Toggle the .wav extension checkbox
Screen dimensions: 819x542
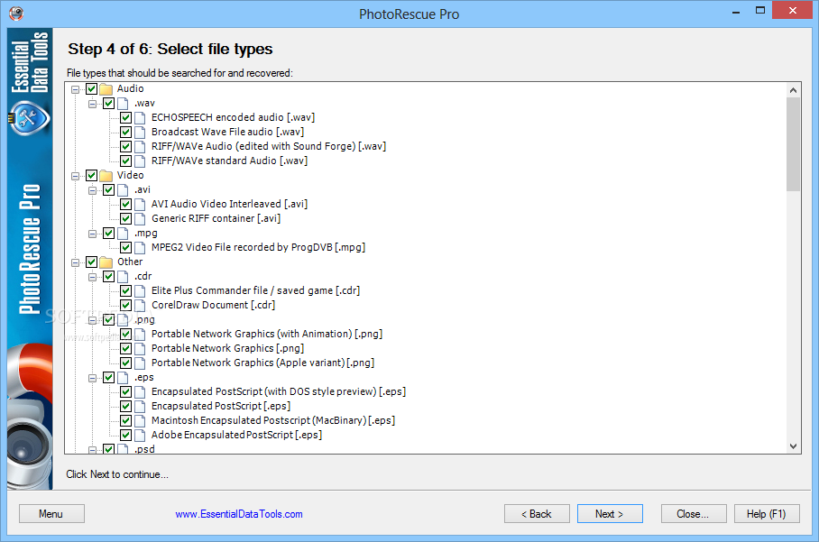tap(108, 104)
